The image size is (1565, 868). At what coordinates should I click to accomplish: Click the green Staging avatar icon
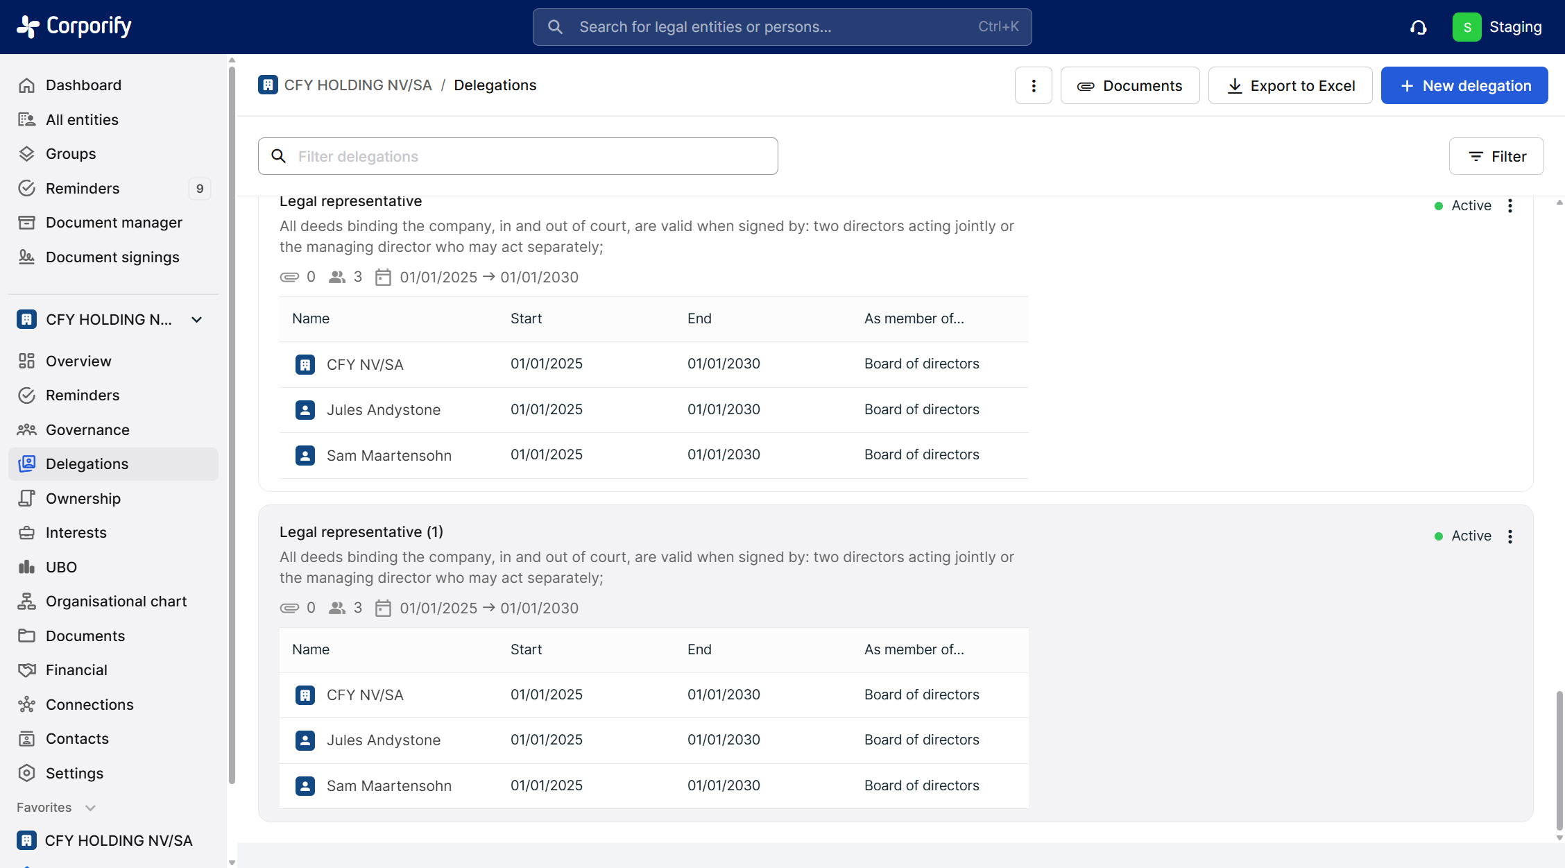pyautogui.click(x=1466, y=27)
